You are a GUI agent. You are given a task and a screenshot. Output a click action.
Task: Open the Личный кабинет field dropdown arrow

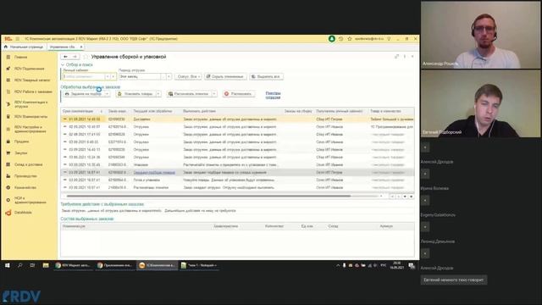pos(108,76)
